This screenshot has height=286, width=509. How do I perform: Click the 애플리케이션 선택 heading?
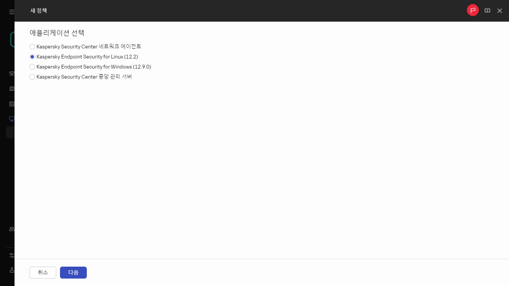57,33
